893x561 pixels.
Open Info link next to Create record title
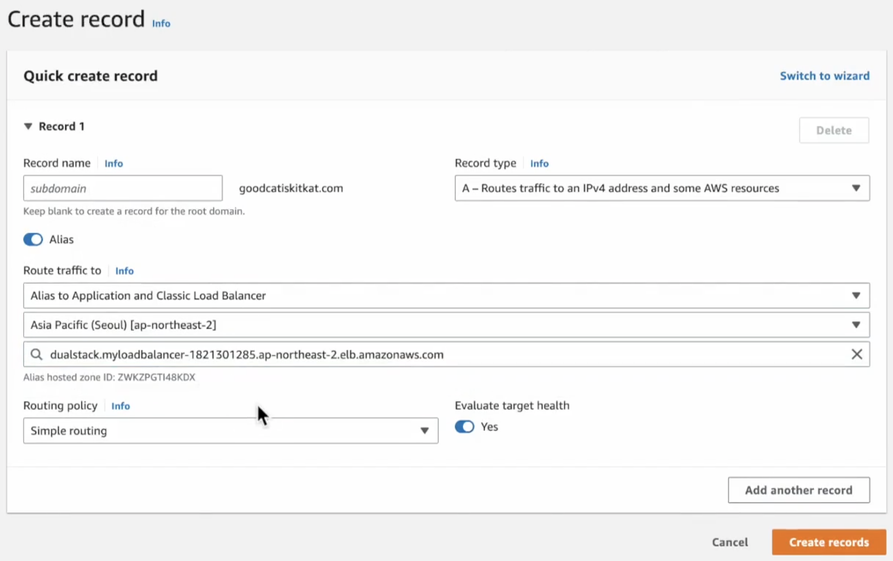click(x=161, y=24)
